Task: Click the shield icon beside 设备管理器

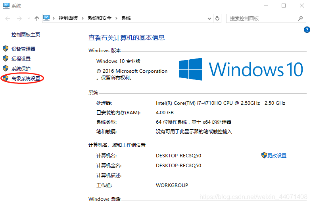Action: pos(6,48)
